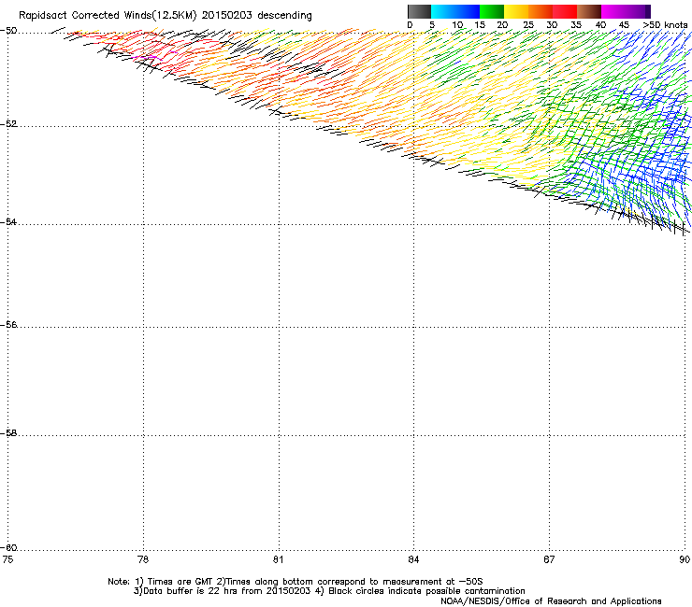Click the longitude axis label "87"
This screenshot has width=692, height=607.
pos(549,559)
